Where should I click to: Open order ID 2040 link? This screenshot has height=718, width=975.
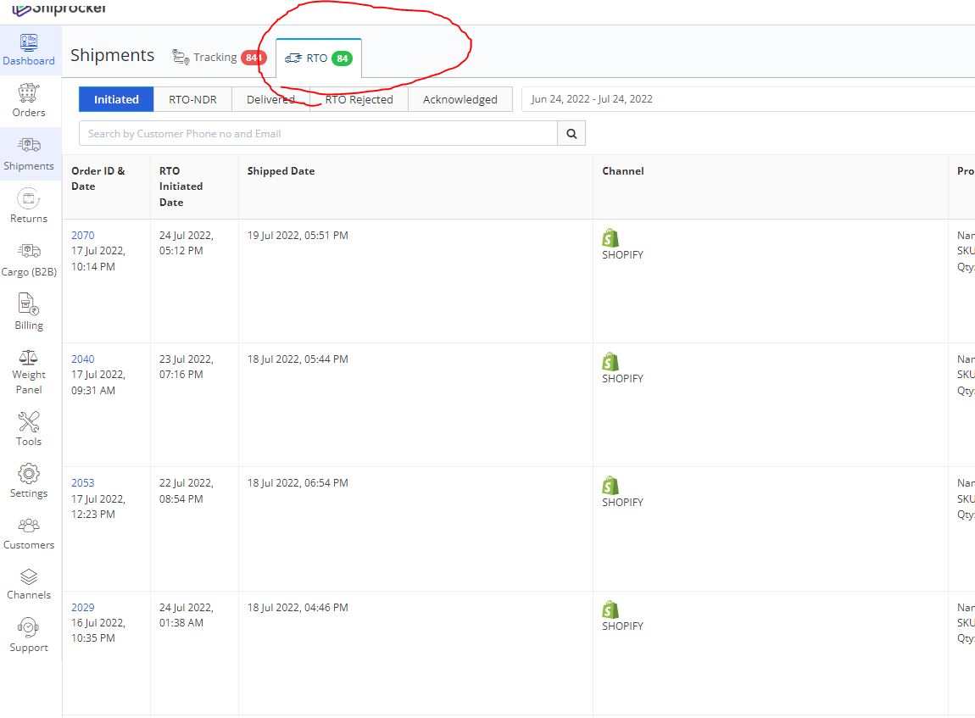click(83, 359)
